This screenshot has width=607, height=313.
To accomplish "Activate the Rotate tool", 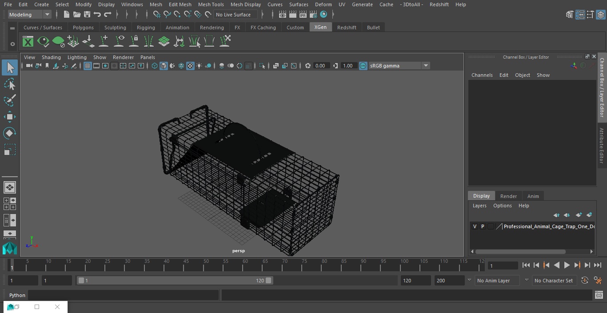I will tap(9, 133).
